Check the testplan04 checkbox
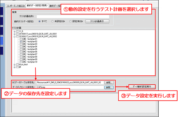Image resolution: width=178 pixels, height=117 pixels. pos(21,47)
